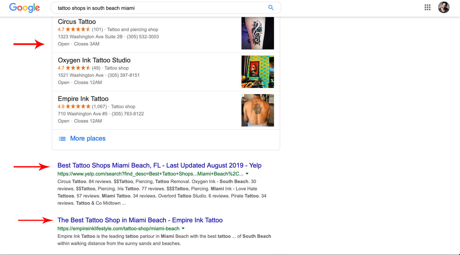
Task: View the Empire Ink Tattoo photo thumbnail
Action: tap(258, 110)
